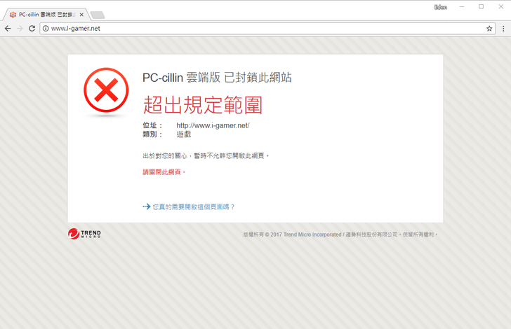Go back using the browser back arrow
The width and height of the screenshot is (511, 329).
coord(8,29)
